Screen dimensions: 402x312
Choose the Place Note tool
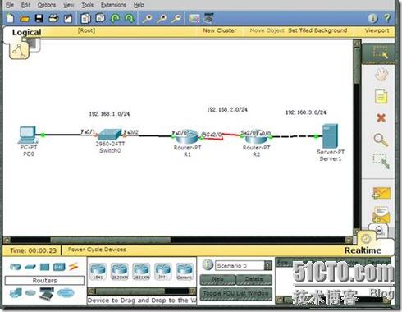[381, 96]
